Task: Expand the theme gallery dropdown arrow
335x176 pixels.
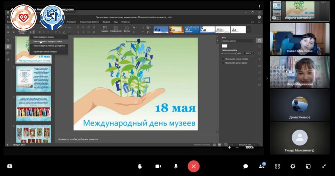Action: tap(248, 30)
